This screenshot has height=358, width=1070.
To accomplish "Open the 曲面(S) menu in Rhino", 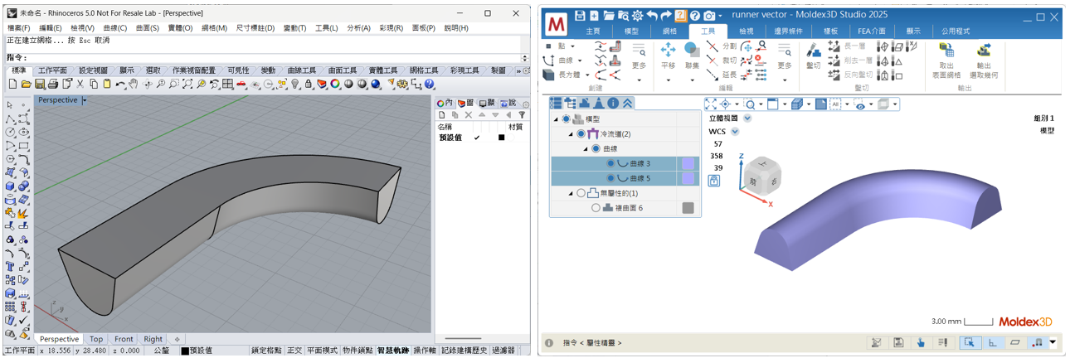I will tap(147, 28).
